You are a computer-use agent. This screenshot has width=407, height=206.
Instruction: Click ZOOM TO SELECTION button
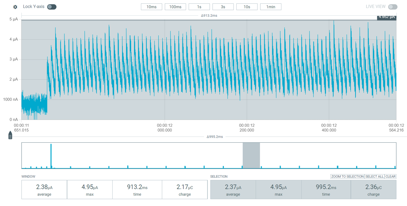tap(347, 176)
